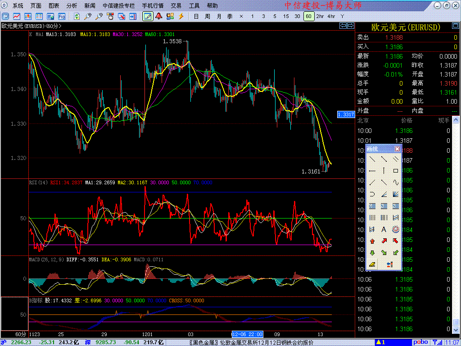Open the 交易 menu
The width and height of the screenshot is (461, 346).
[176, 6]
